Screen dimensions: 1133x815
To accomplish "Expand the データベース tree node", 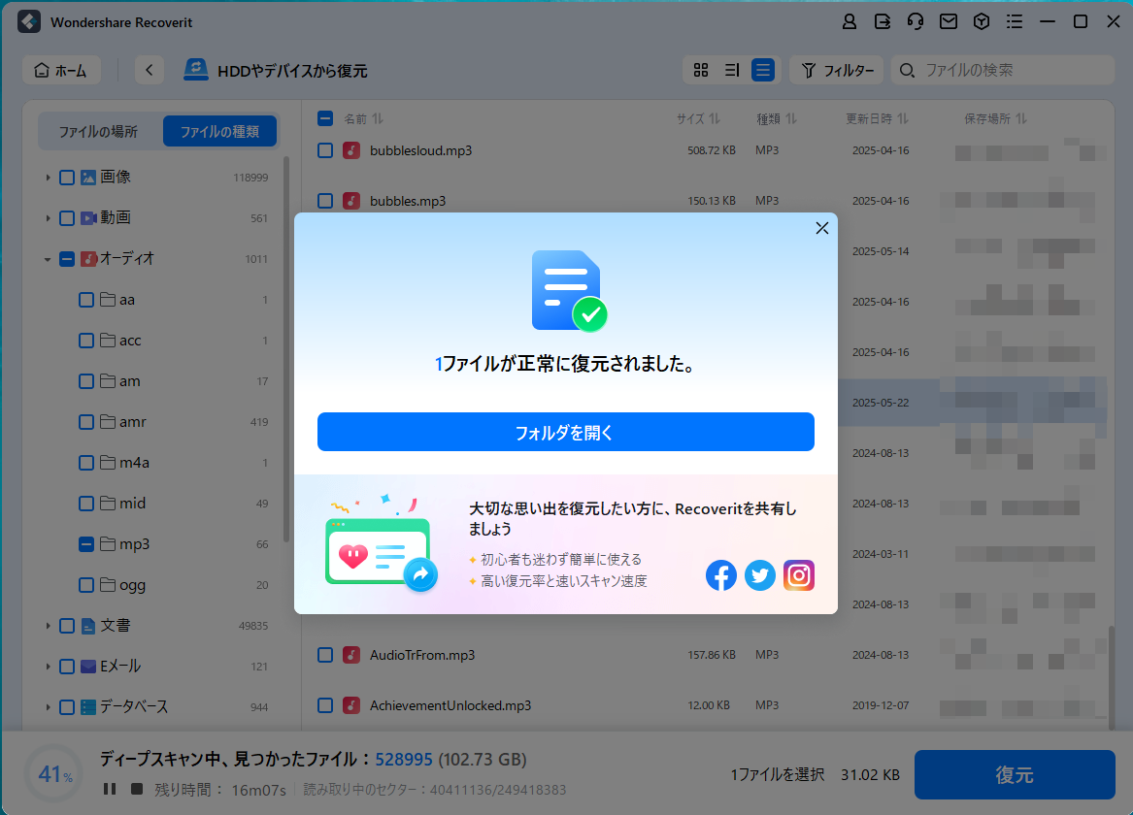I will click(x=48, y=706).
